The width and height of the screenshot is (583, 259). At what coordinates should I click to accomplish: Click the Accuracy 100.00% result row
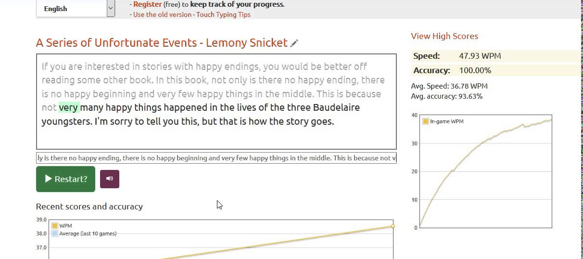(494, 70)
